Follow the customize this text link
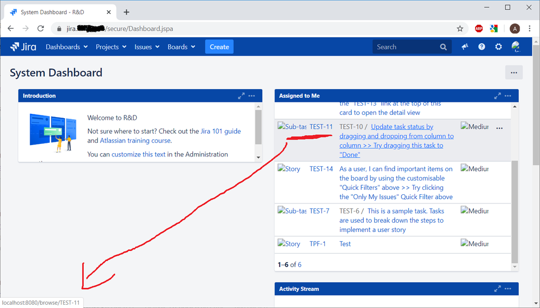 pos(138,154)
